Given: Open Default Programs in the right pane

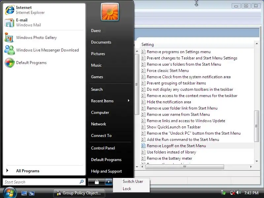Looking at the screenshot, I should [106, 160].
